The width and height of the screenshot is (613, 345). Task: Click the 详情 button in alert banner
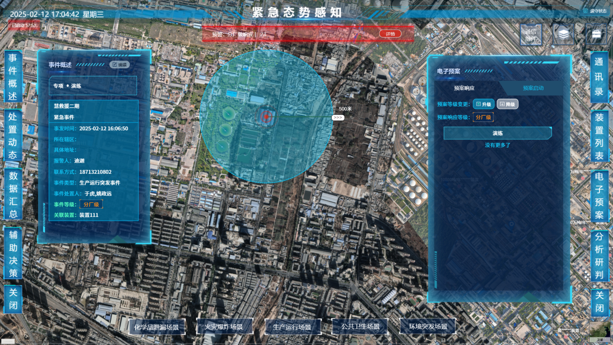390,34
